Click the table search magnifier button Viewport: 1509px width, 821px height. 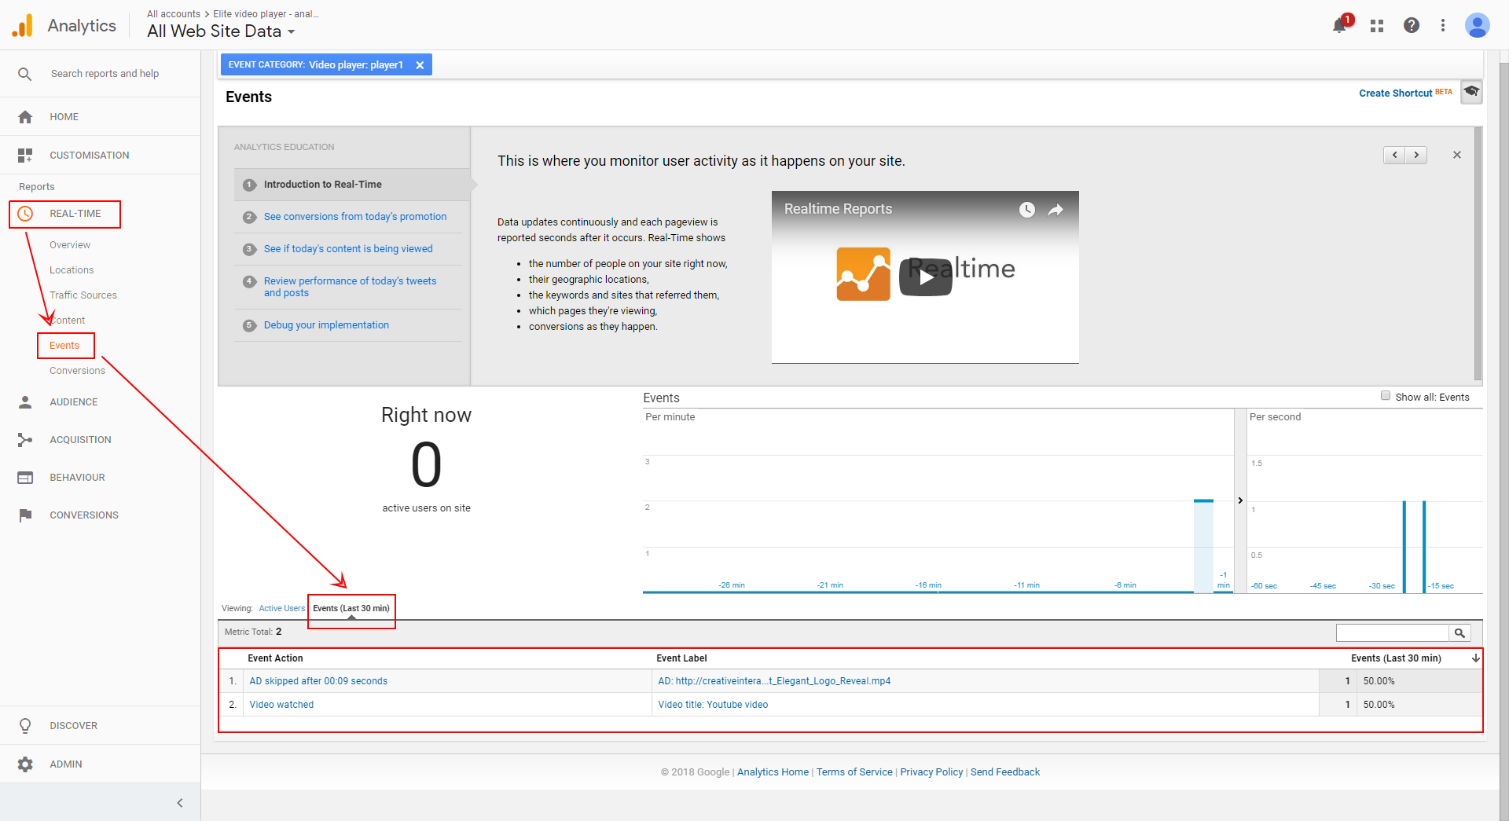[1459, 633]
